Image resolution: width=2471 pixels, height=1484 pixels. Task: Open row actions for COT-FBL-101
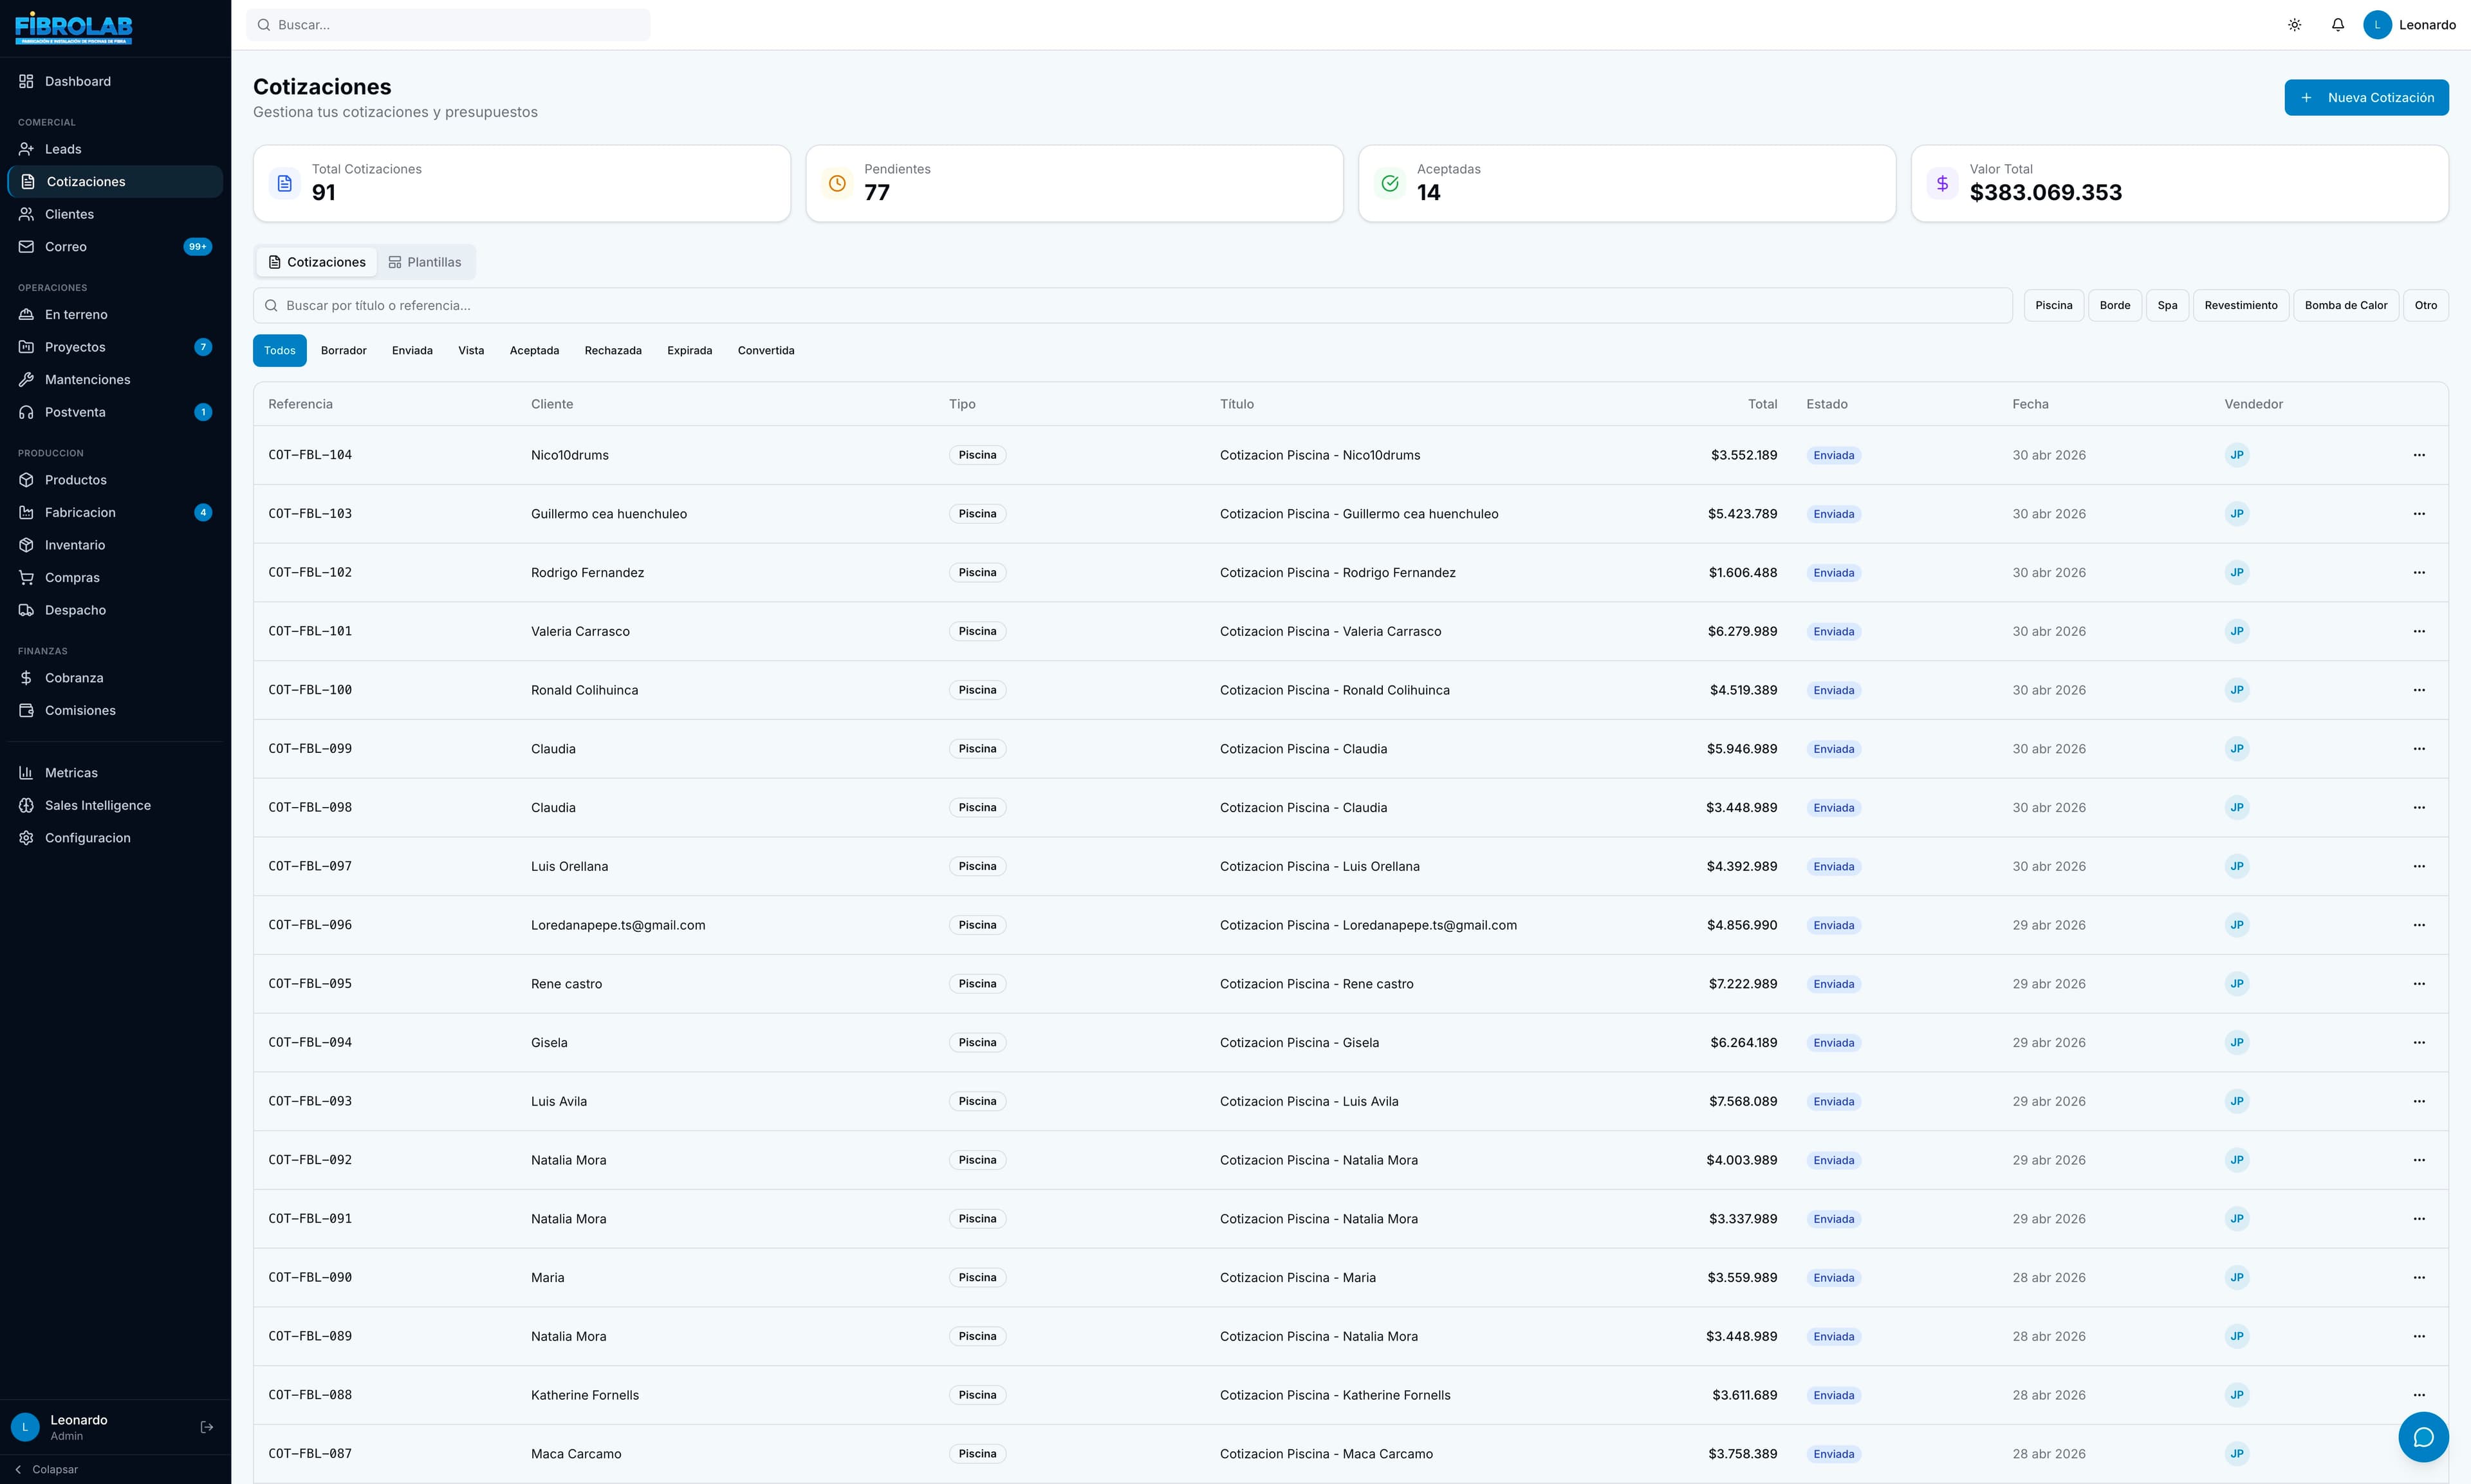coord(2419,631)
